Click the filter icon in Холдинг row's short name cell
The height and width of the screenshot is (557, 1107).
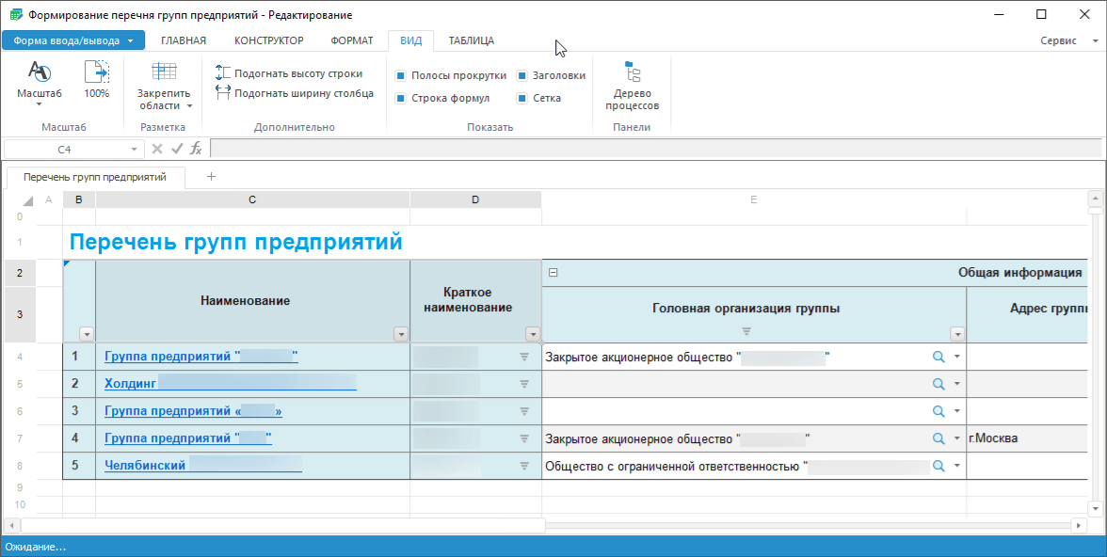(523, 384)
